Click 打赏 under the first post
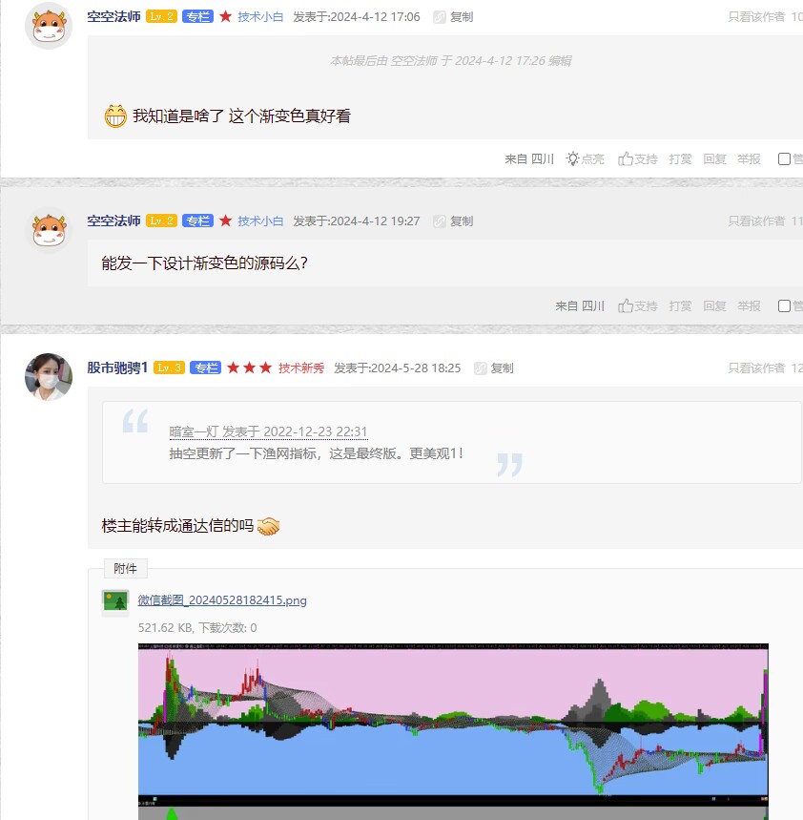The width and height of the screenshot is (803, 820). (x=680, y=159)
